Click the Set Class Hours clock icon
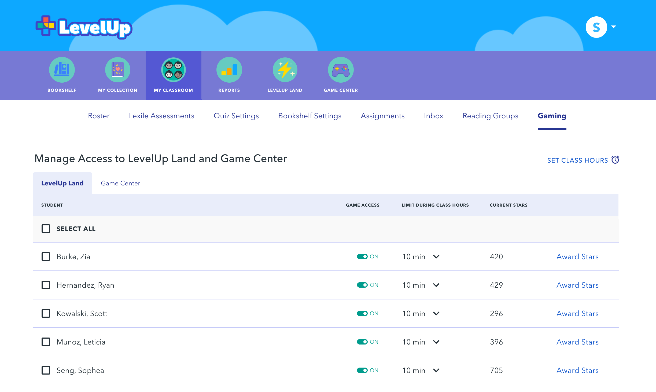This screenshot has width=656, height=392. click(x=615, y=160)
